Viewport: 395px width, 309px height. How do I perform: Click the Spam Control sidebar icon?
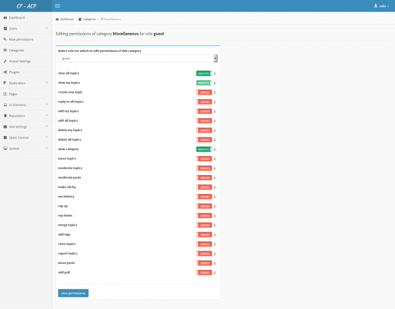point(5,137)
